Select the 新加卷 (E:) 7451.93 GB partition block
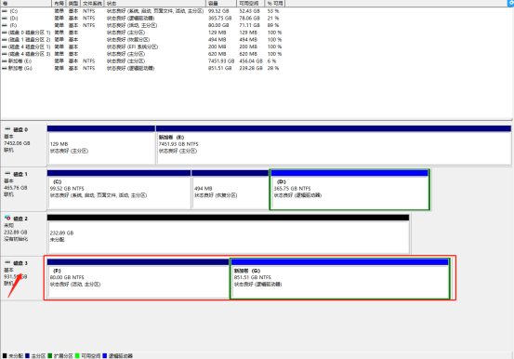Screen dimensions: 514x359 point(334,145)
